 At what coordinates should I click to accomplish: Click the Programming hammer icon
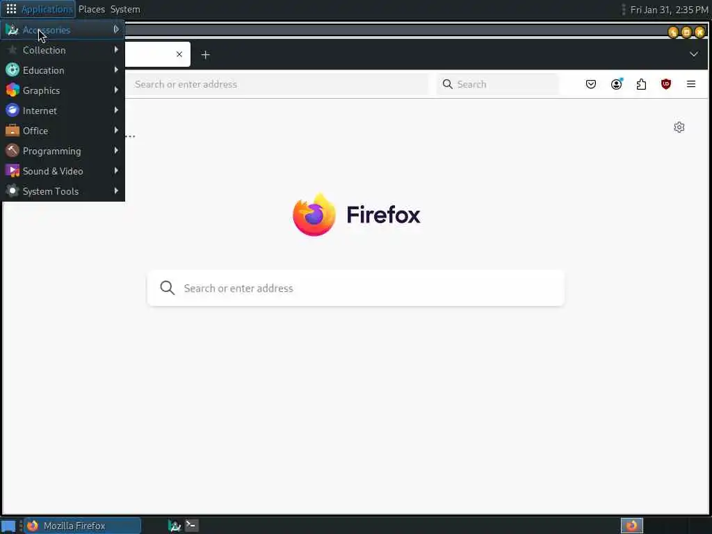point(13,150)
